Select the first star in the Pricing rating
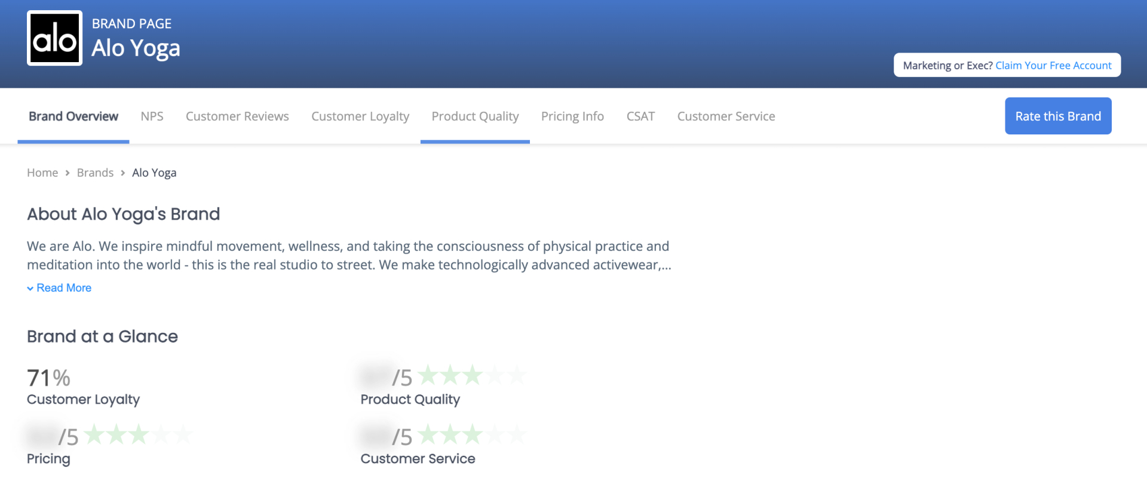 click(94, 434)
